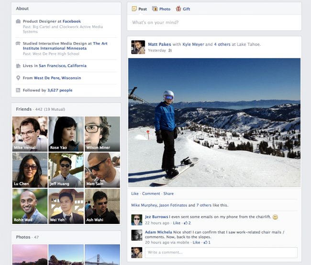Open Jason Fotinatos' name in likes
Viewport: 311px width, 265px height.
coord(173,205)
